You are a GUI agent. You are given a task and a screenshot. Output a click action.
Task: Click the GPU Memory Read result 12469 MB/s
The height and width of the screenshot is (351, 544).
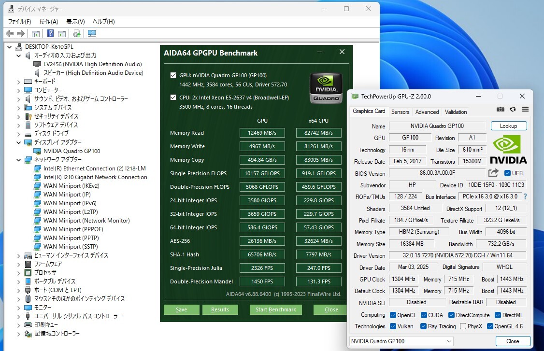262,133
